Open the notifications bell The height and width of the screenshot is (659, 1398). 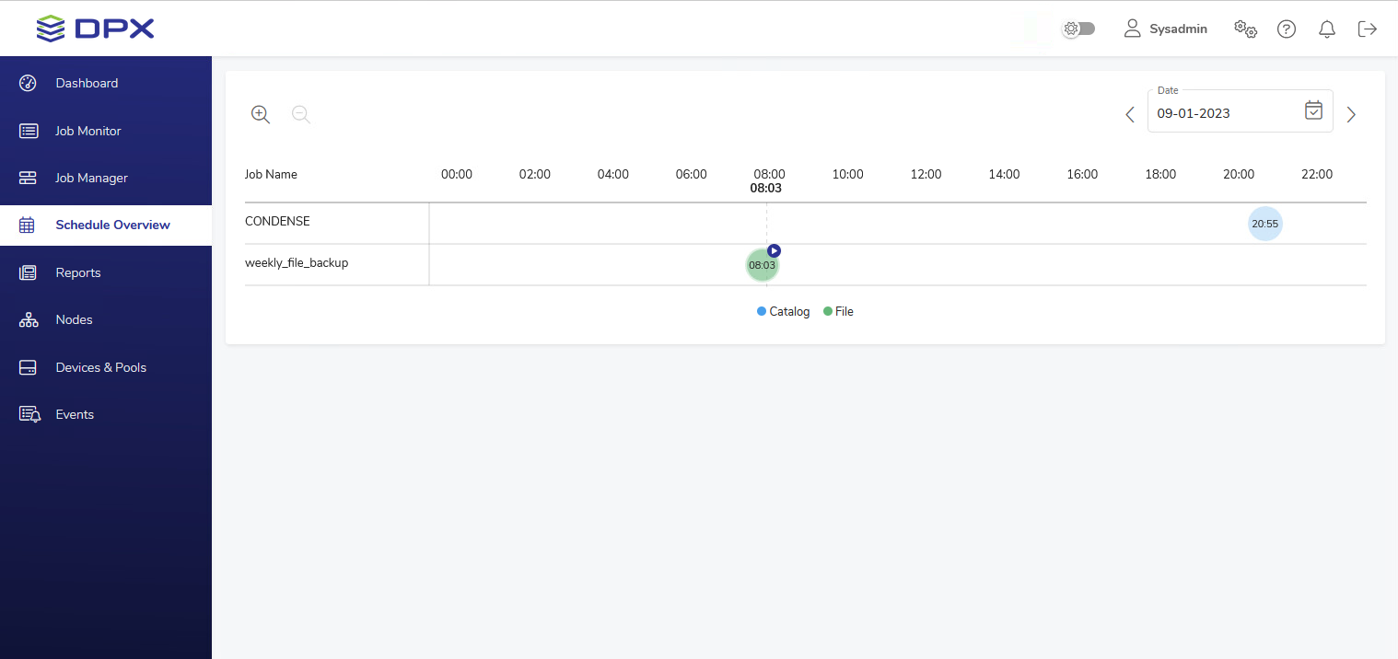1327,29
